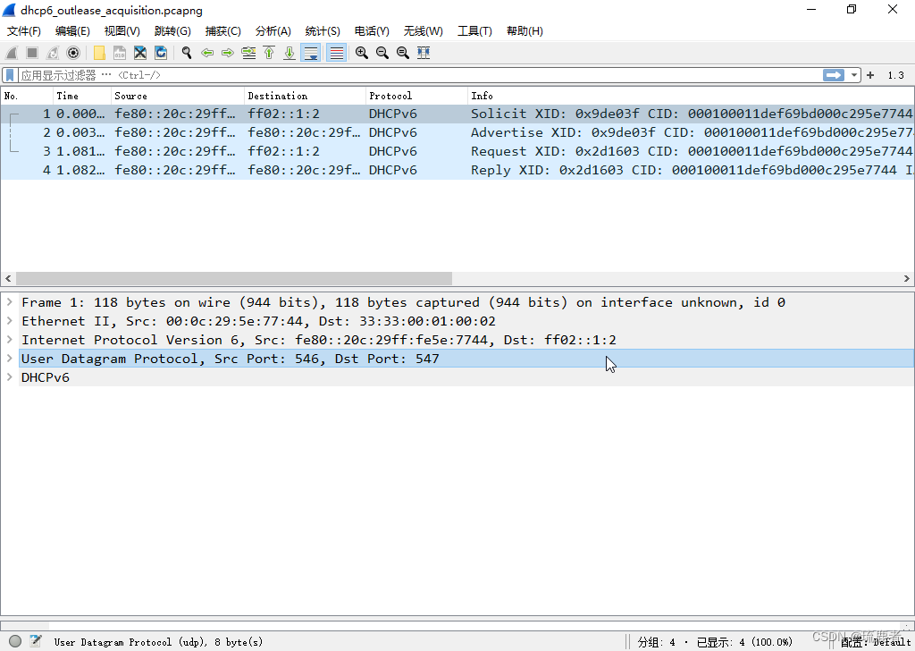This screenshot has height=651, width=915.
Task: Go to a specified packet number
Action: point(248,53)
